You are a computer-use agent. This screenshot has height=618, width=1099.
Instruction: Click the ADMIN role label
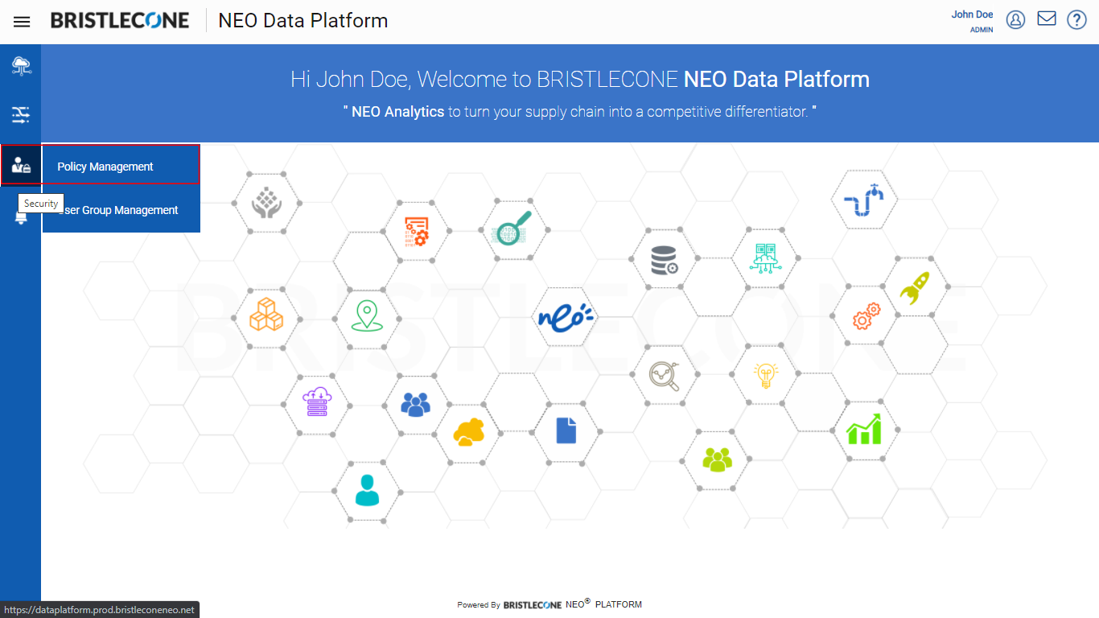pyautogui.click(x=982, y=30)
